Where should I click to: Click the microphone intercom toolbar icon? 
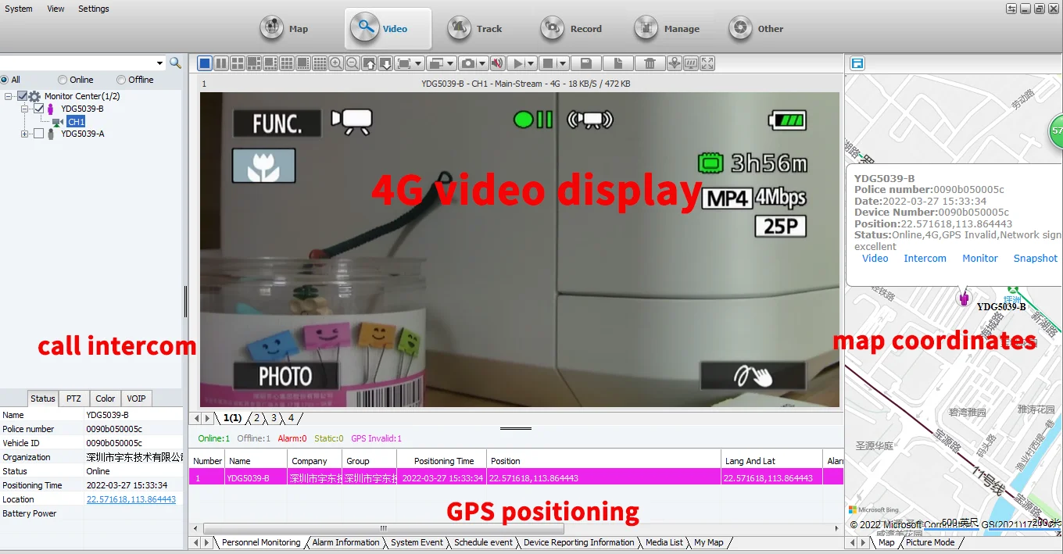pyautogui.click(x=675, y=63)
